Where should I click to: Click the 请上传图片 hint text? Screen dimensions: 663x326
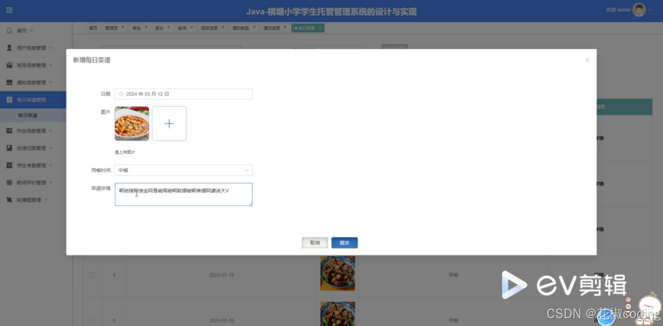click(x=125, y=152)
